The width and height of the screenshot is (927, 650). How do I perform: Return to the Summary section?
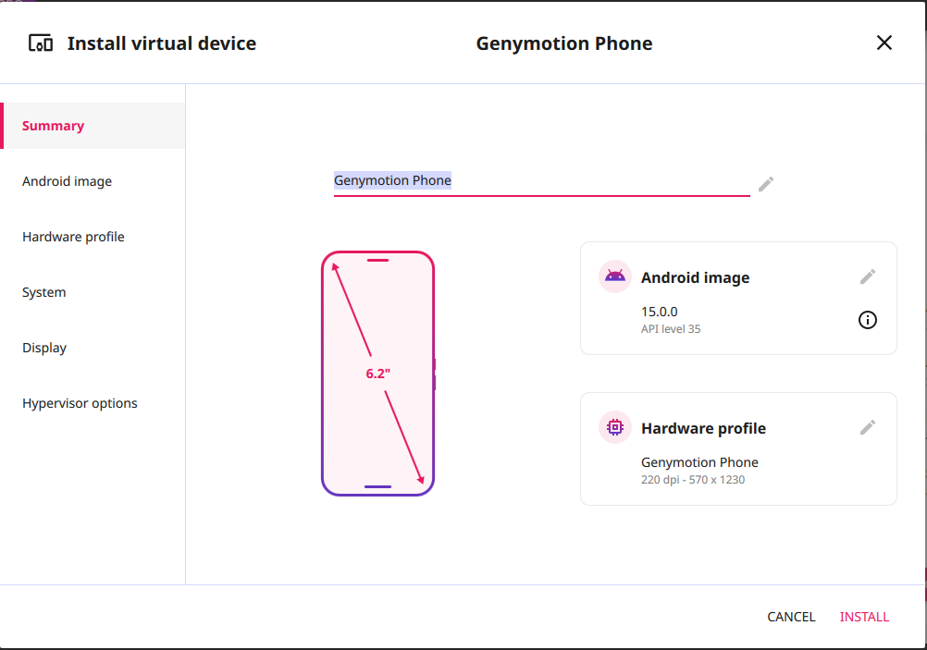click(53, 126)
